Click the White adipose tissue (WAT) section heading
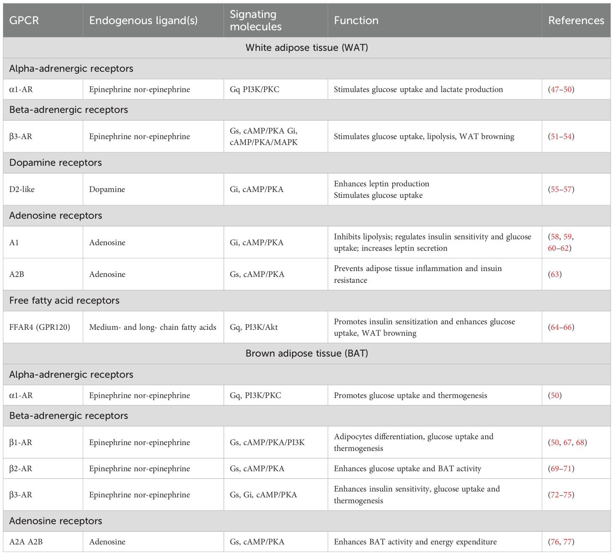This screenshot has height=555, width=614. tap(307, 48)
